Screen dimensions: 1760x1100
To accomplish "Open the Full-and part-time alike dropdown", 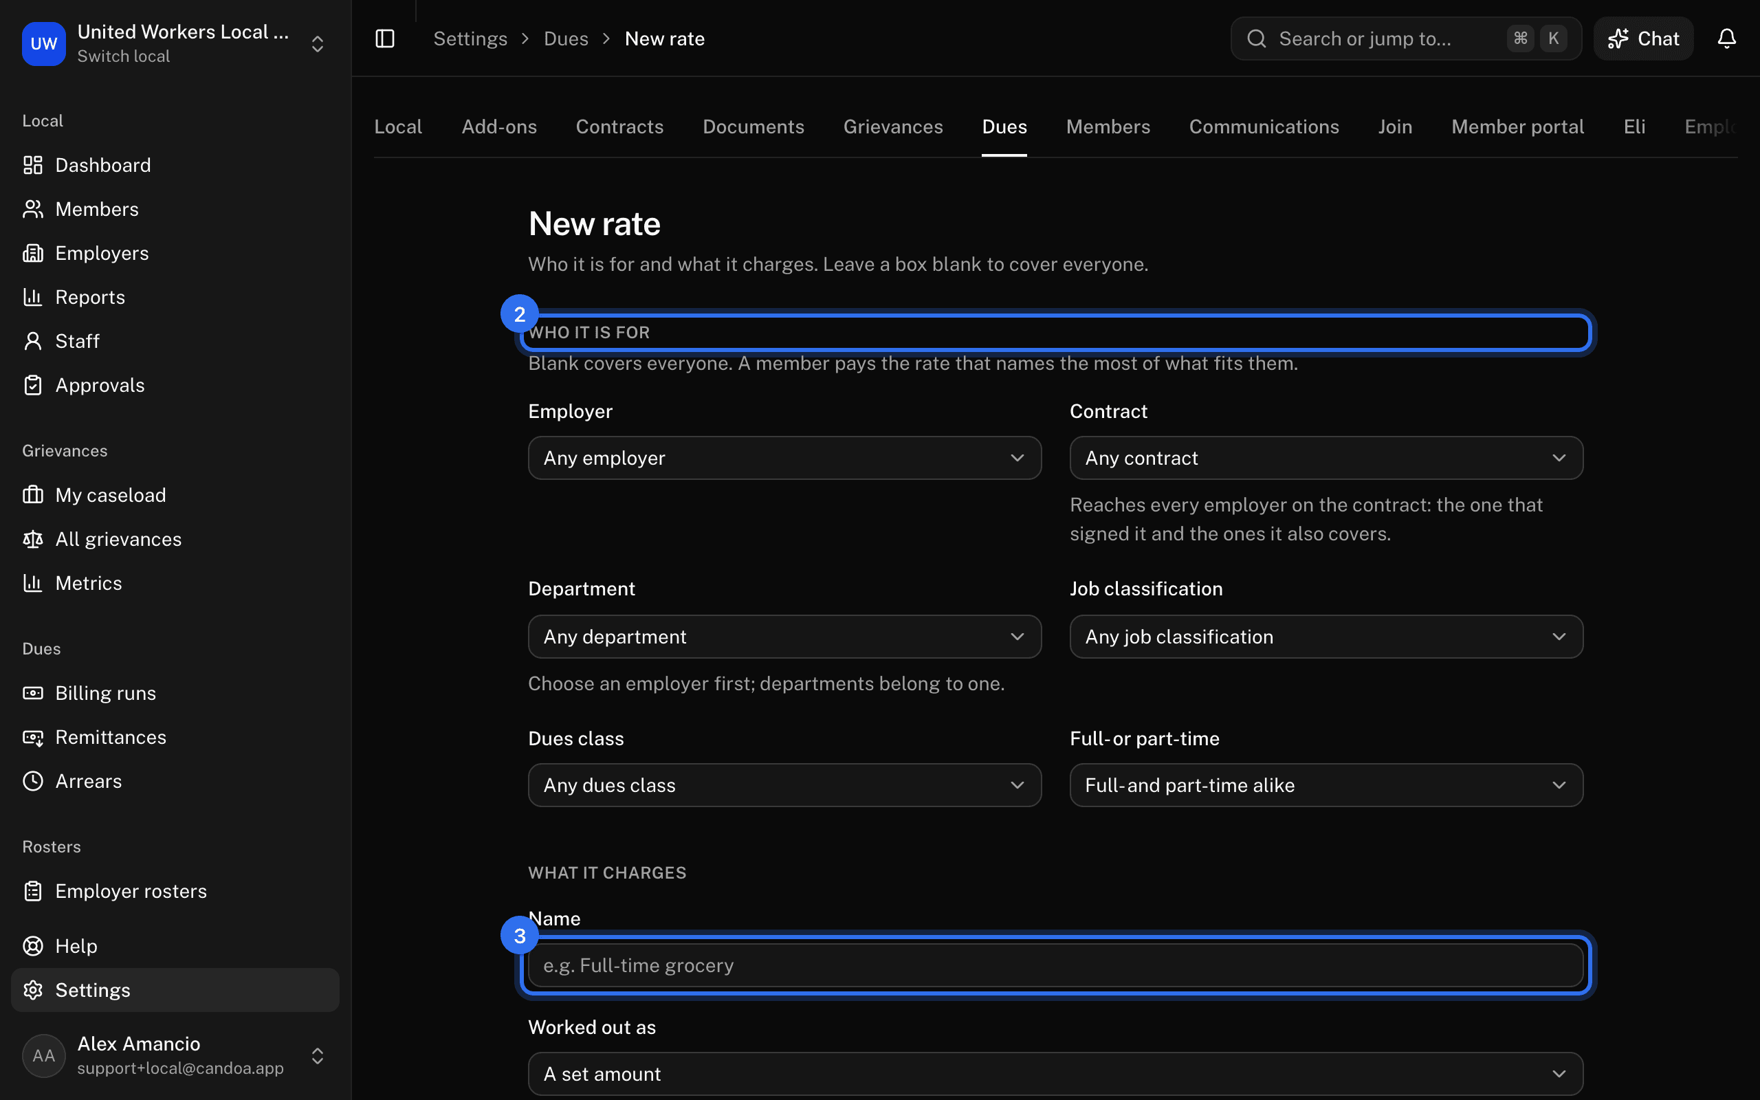I will coord(1325,785).
